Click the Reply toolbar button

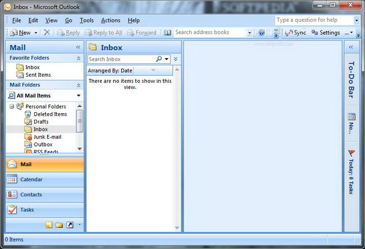click(68, 33)
